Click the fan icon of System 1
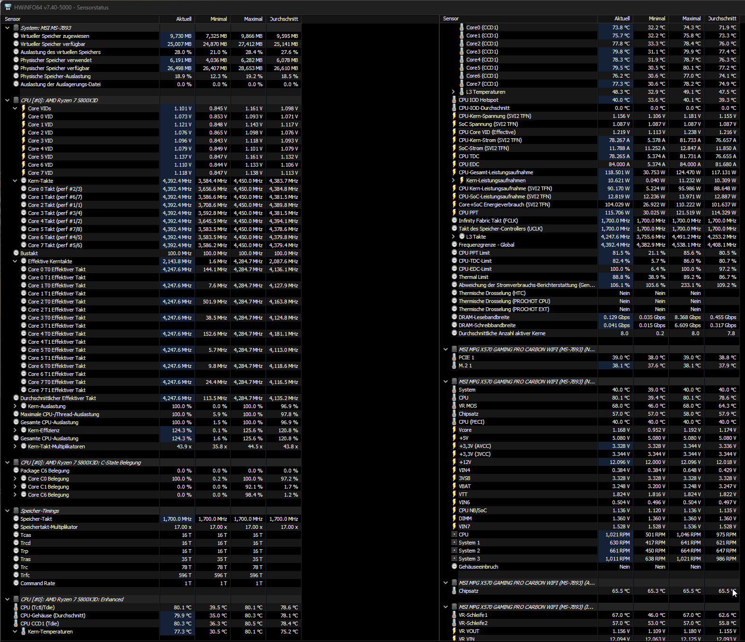 click(454, 543)
